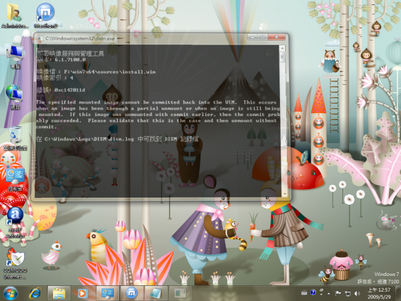Switch to the notepad-like taskbar window button
401x301 pixels.
(156, 293)
